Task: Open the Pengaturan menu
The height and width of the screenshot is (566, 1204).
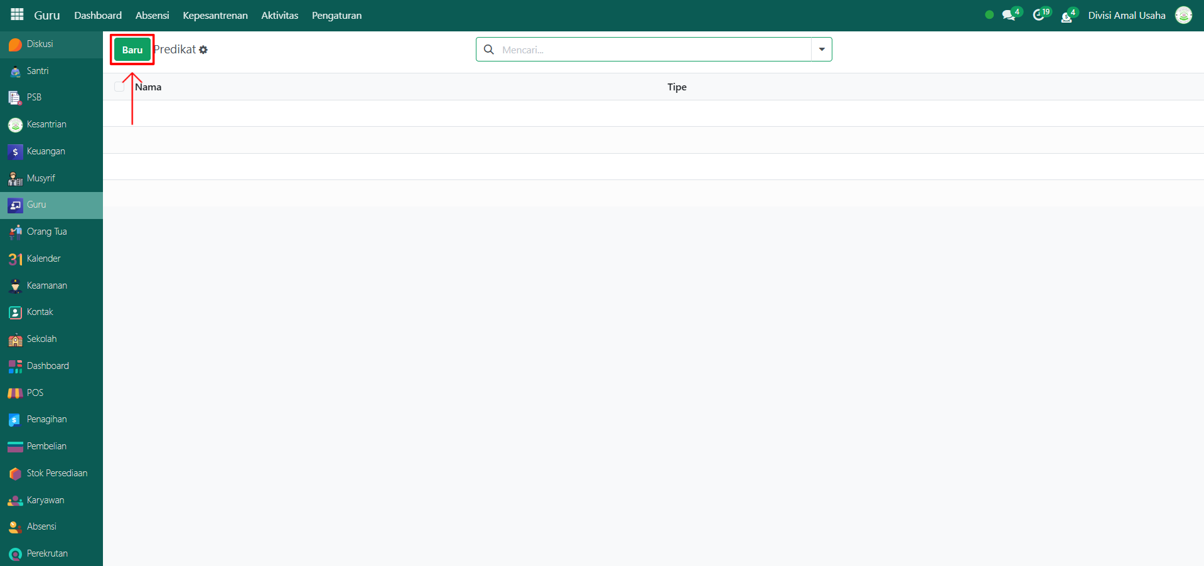Action: (336, 15)
